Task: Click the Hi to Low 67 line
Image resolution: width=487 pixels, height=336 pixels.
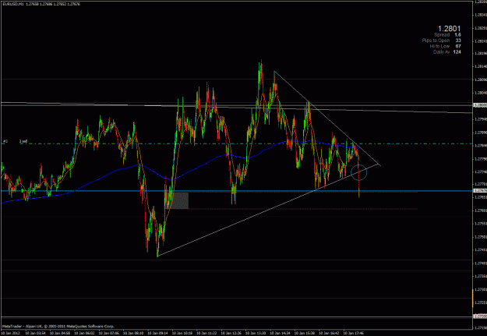Action: pos(446,46)
